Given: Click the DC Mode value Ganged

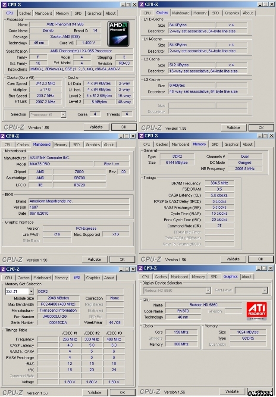Looking at the screenshot, I should (245, 163).
